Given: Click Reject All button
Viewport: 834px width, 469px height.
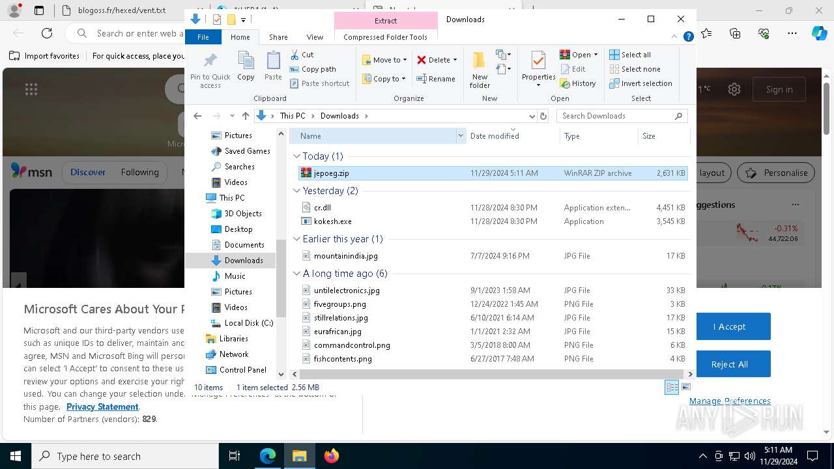Looking at the screenshot, I should [x=729, y=364].
